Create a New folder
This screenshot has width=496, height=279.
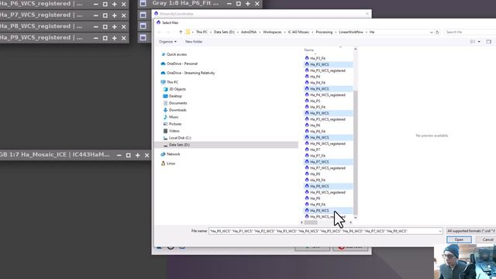pos(194,41)
